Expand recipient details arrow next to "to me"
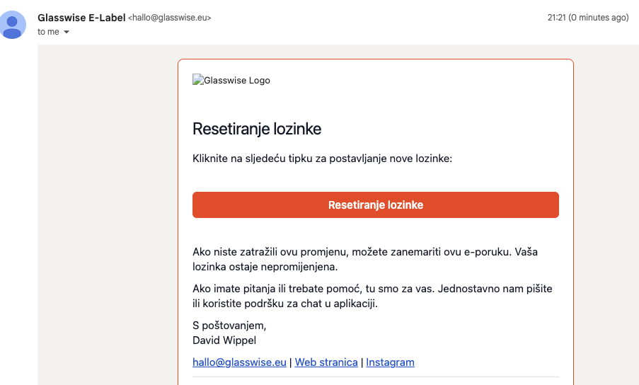Viewport: 639px width, 385px height. [x=67, y=32]
